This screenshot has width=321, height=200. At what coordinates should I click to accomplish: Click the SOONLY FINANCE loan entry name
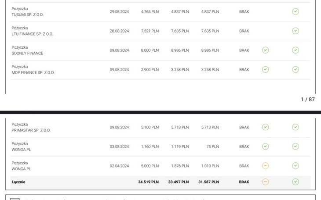click(27, 53)
